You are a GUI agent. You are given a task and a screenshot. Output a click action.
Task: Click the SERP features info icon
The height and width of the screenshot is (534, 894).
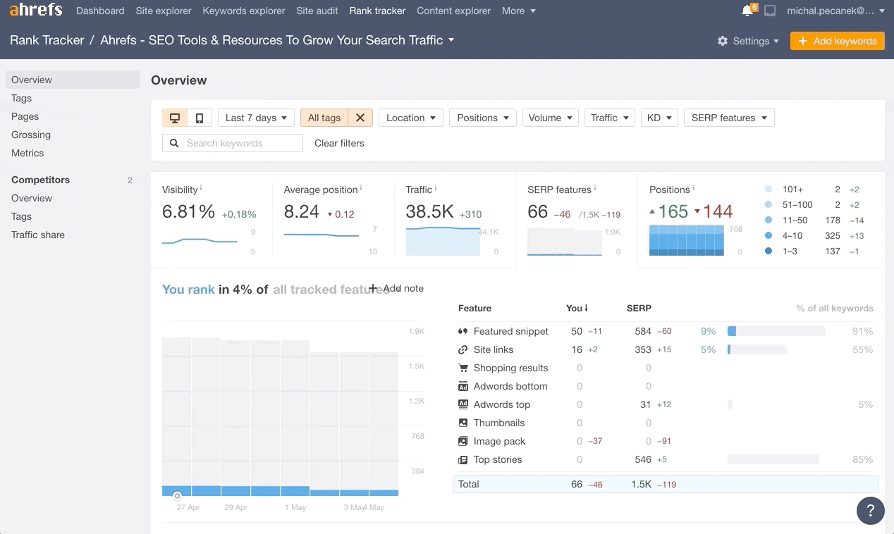[595, 188]
